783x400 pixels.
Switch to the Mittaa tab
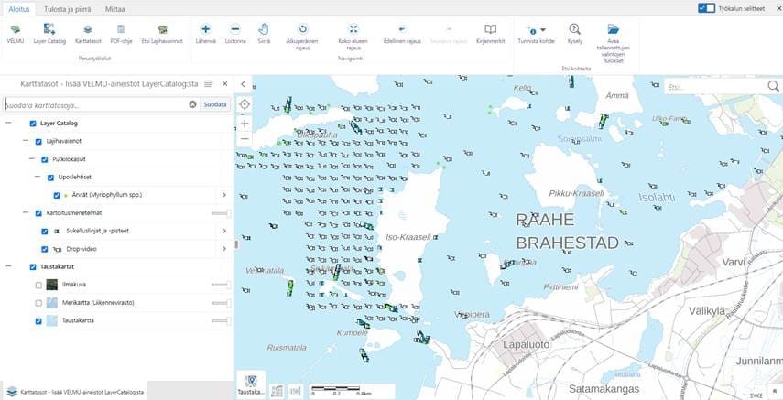(x=115, y=8)
